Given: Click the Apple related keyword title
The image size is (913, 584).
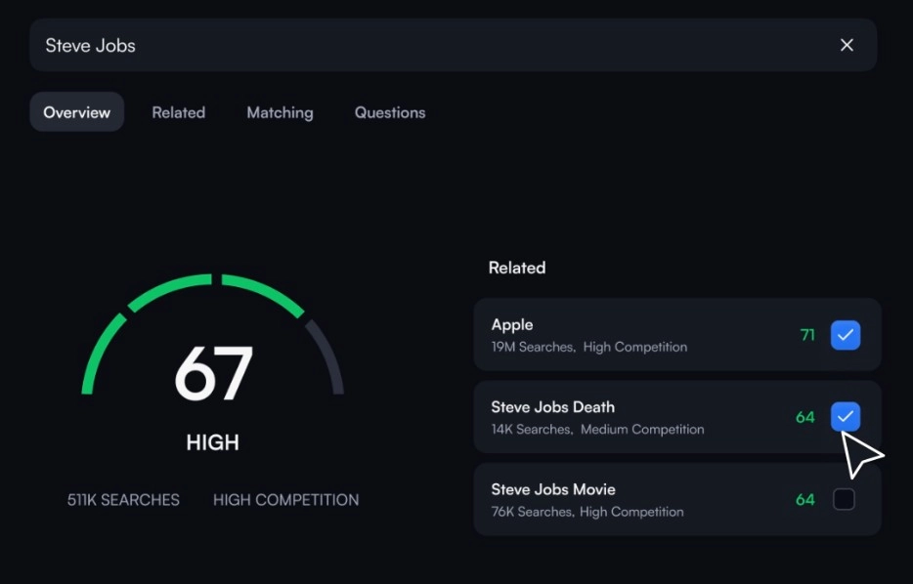Looking at the screenshot, I should coord(512,325).
